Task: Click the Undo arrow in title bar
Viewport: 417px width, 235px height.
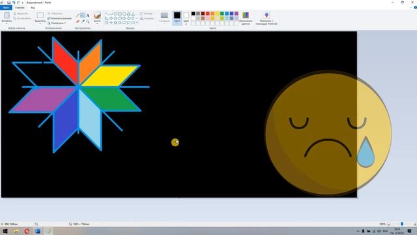Action: (x=14, y=3)
